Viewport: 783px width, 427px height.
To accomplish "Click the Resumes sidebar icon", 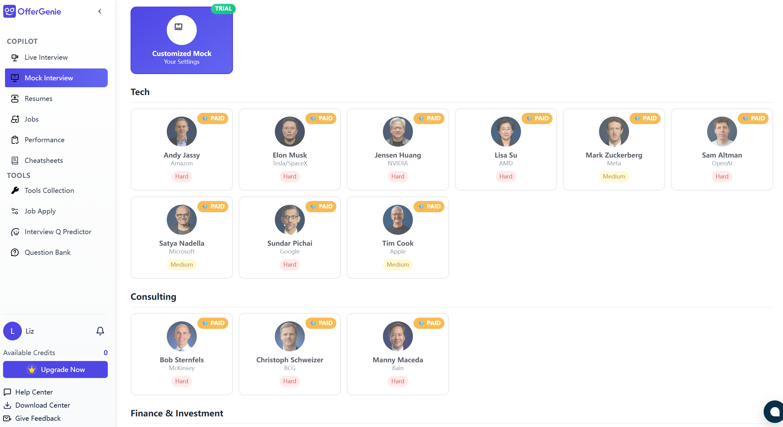I will pos(15,99).
